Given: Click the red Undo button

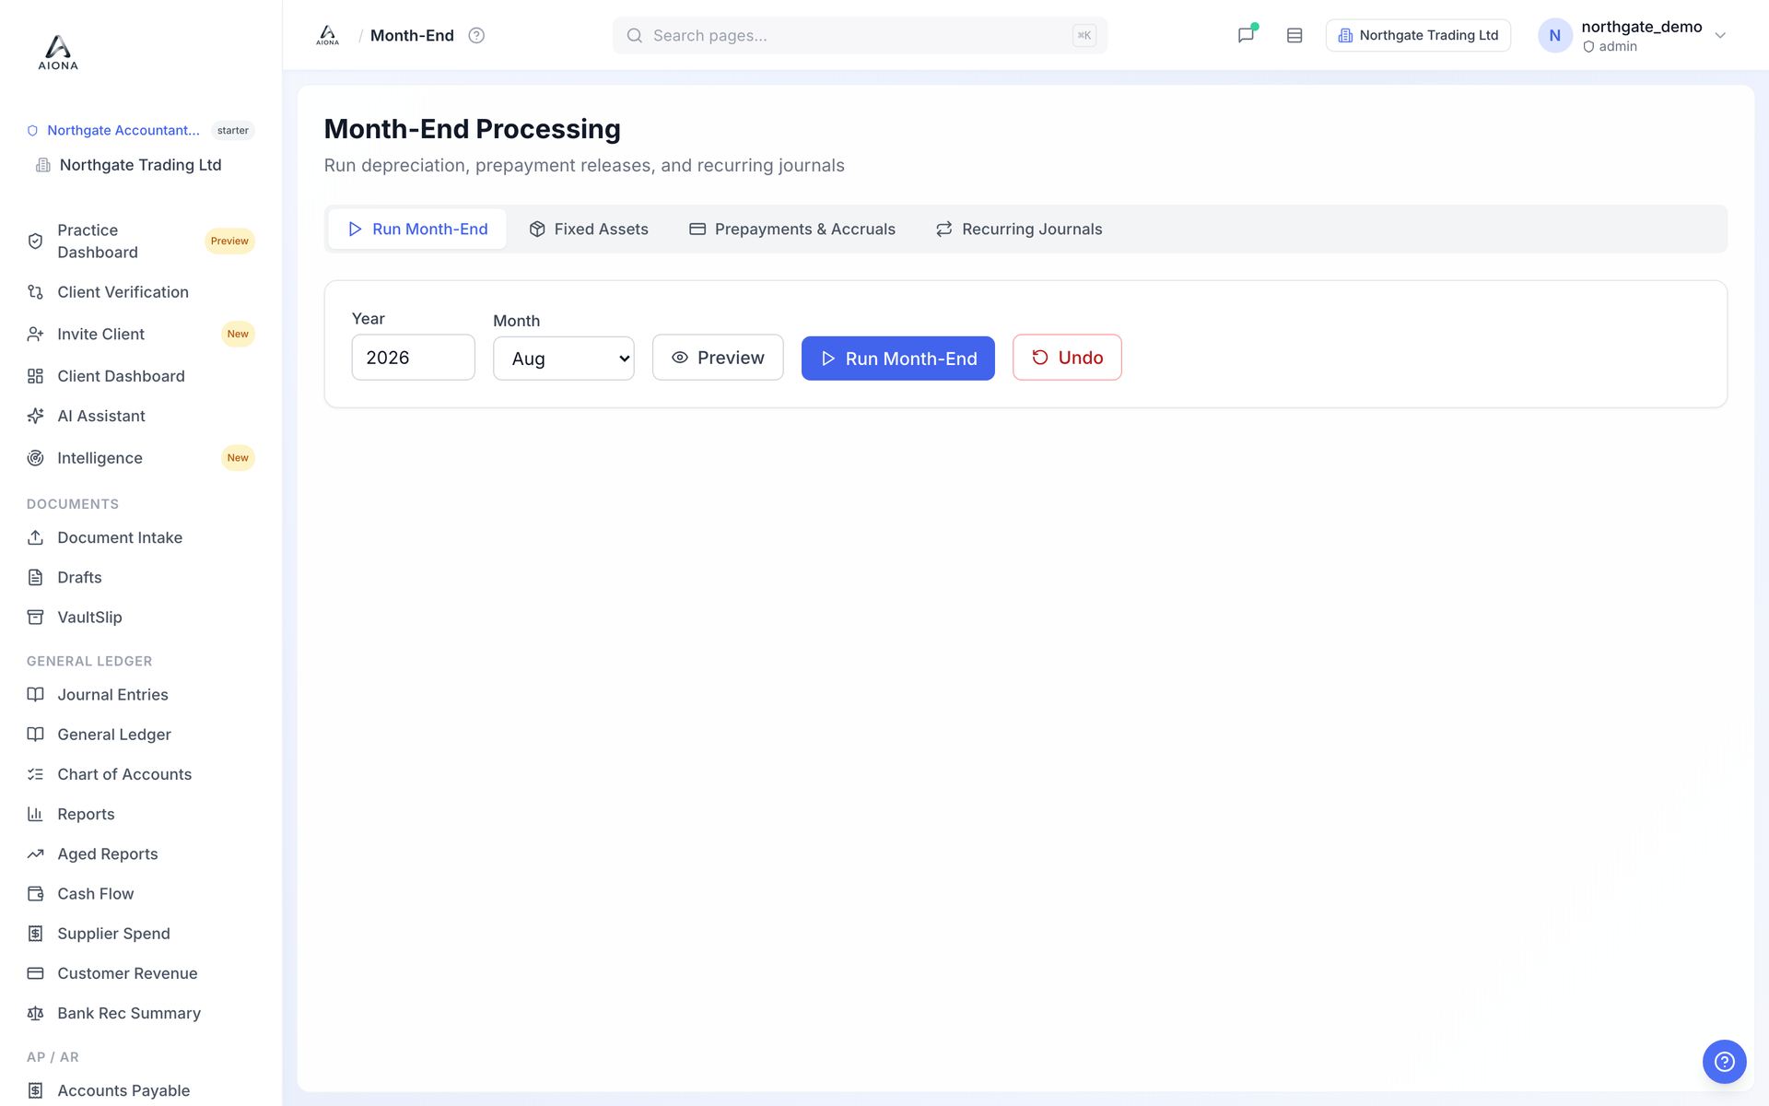Looking at the screenshot, I should (1067, 358).
